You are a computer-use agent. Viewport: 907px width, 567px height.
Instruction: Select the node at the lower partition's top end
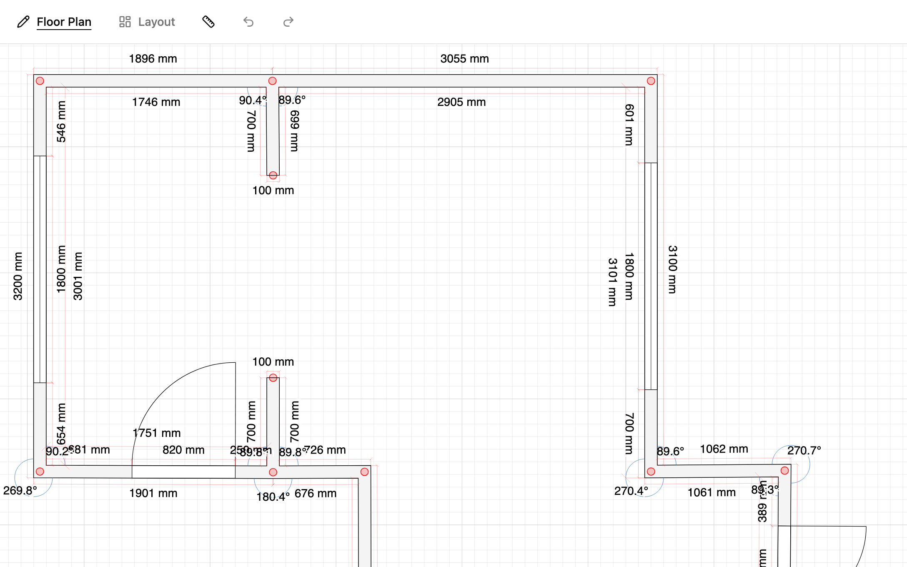pos(273,378)
